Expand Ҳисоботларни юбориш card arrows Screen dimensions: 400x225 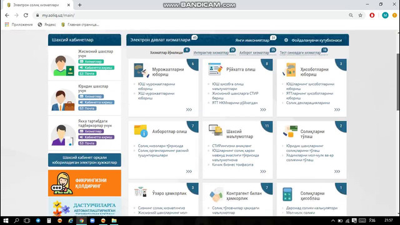(x=337, y=110)
